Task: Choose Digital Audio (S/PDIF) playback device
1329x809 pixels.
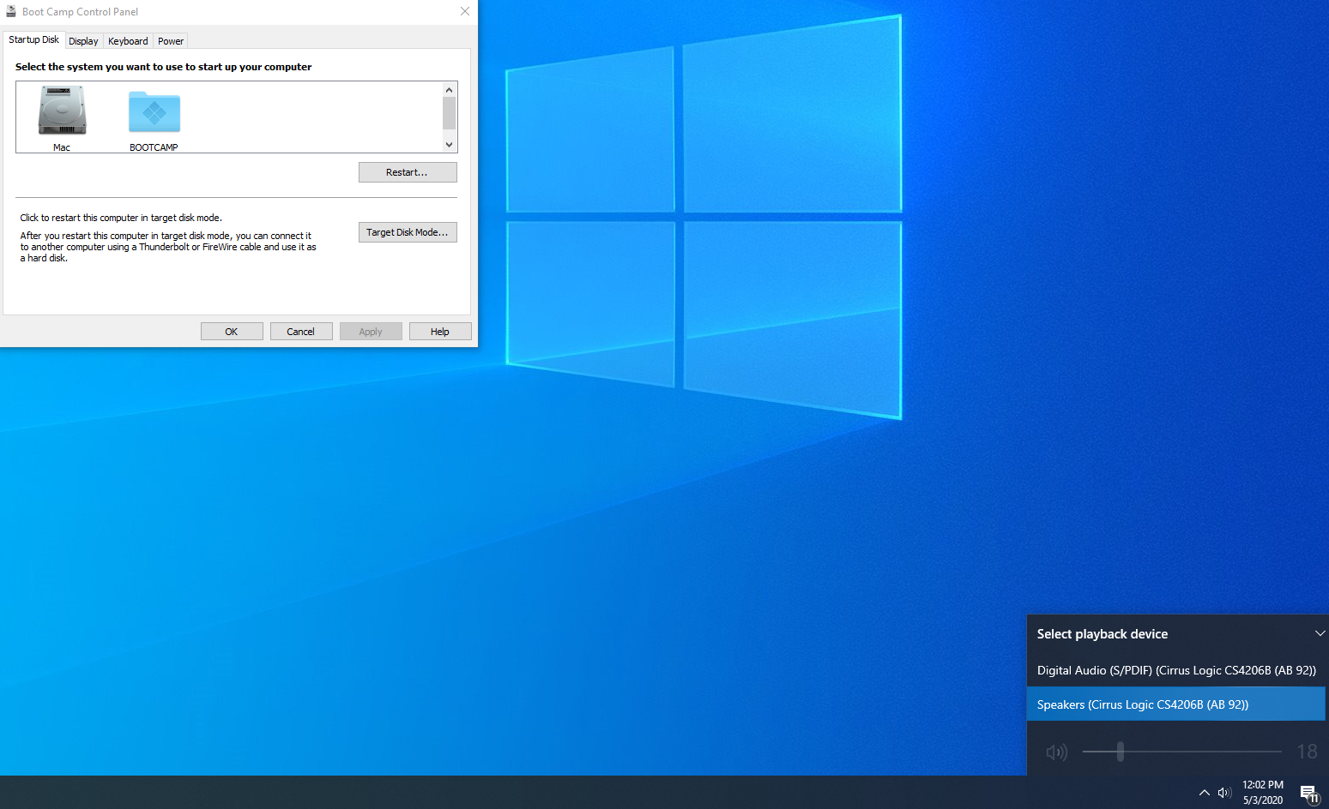Action: point(1176,670)
